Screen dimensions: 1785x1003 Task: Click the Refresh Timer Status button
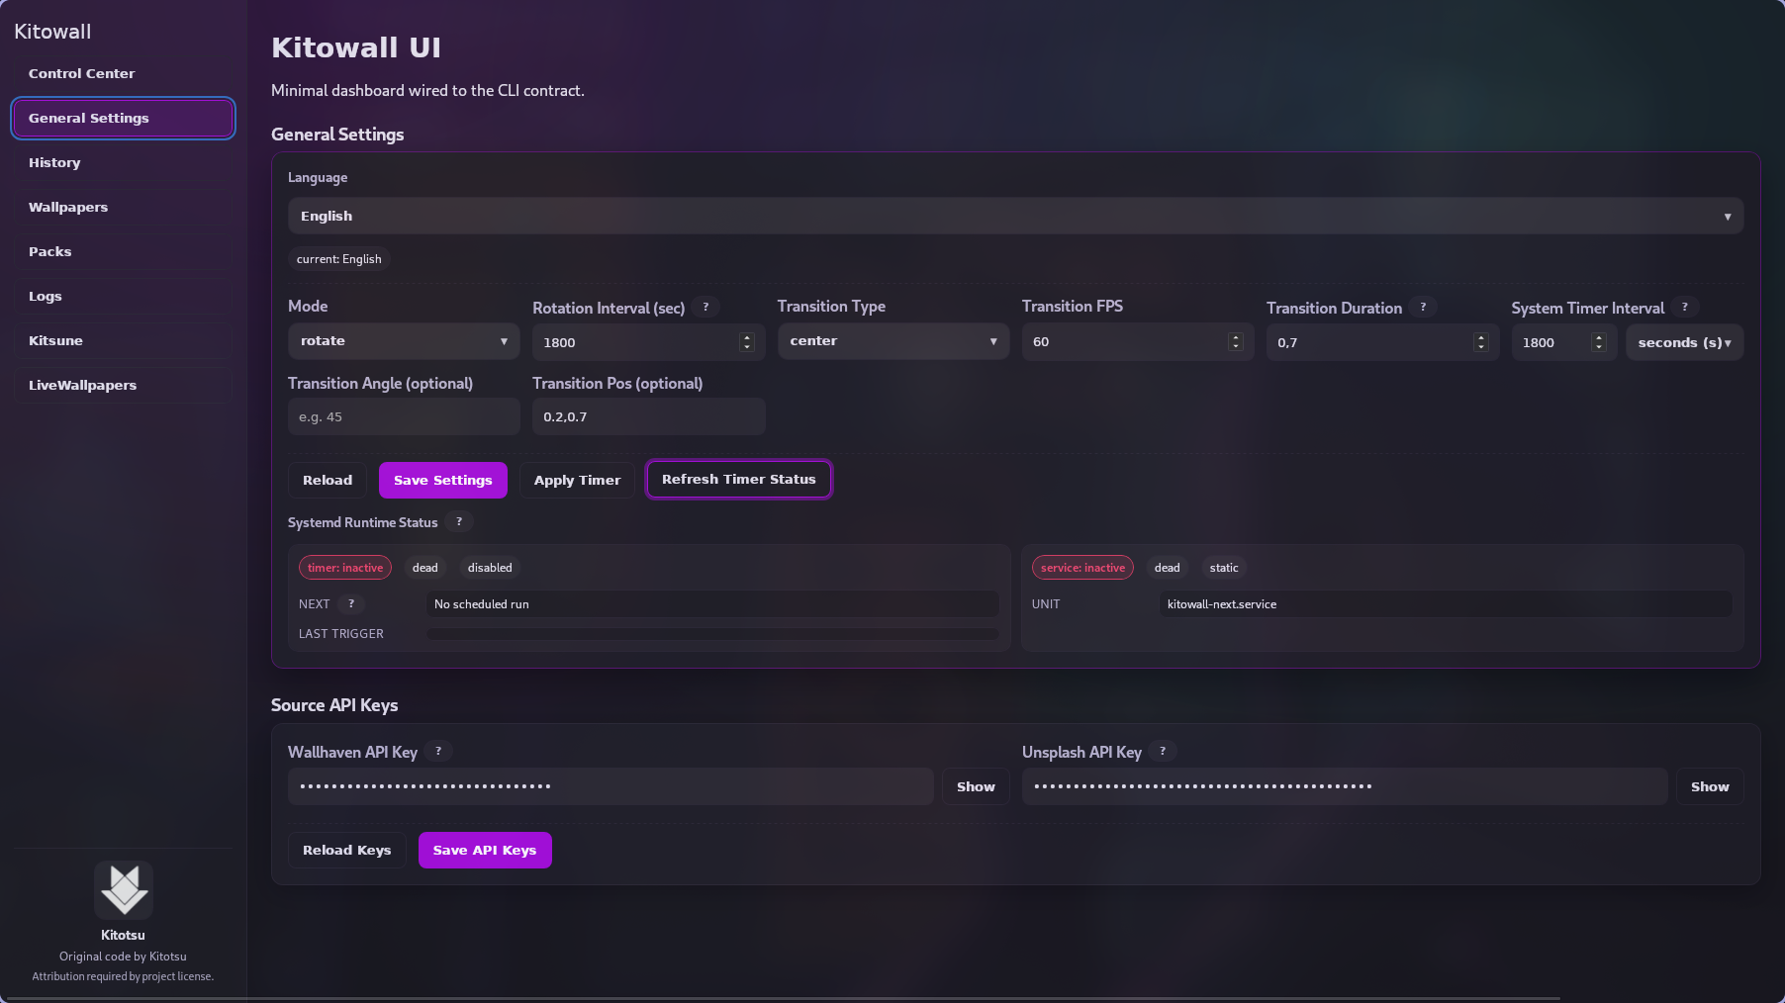tap(738, 479)
